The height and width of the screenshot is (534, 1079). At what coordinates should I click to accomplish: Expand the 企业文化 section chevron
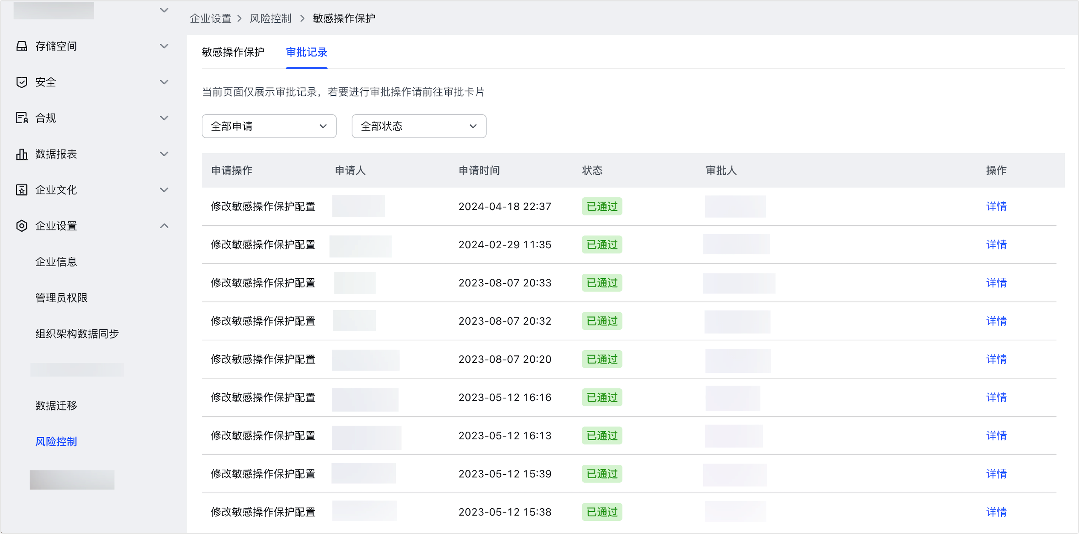(x=164, y=190)
